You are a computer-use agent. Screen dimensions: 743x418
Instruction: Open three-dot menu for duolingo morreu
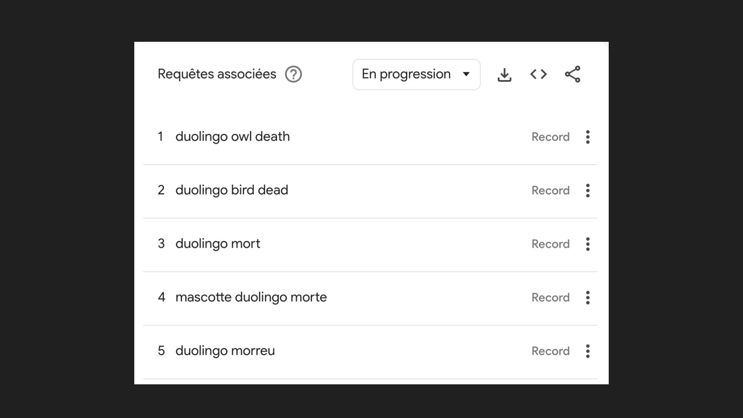click(x=587, y=351)
